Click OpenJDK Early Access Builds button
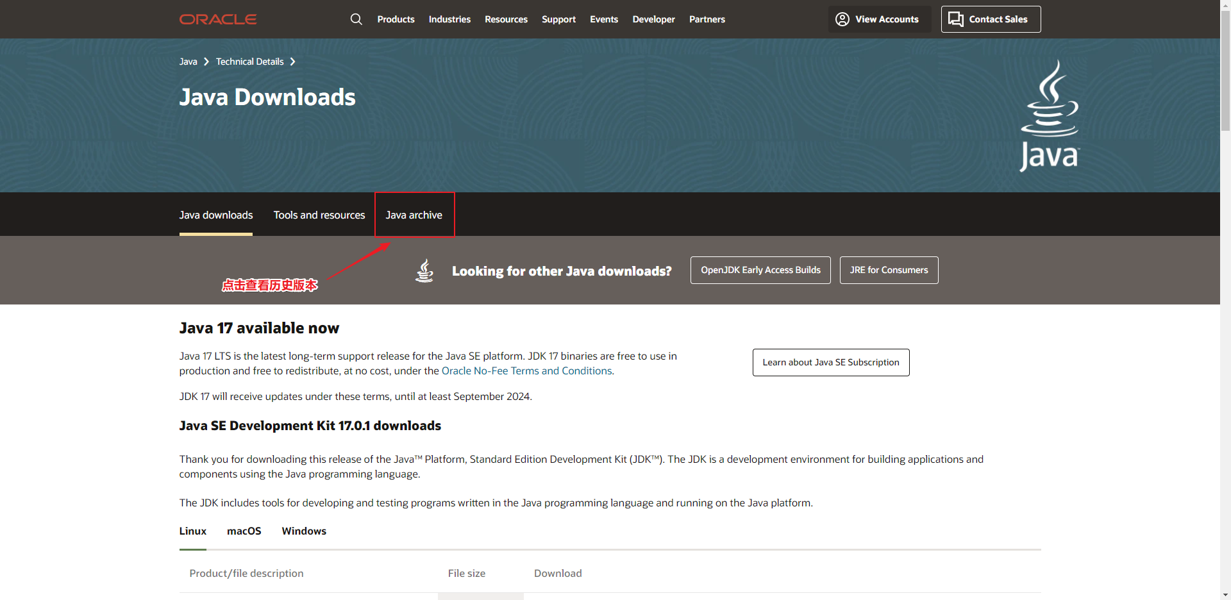 tap(760, 270)
